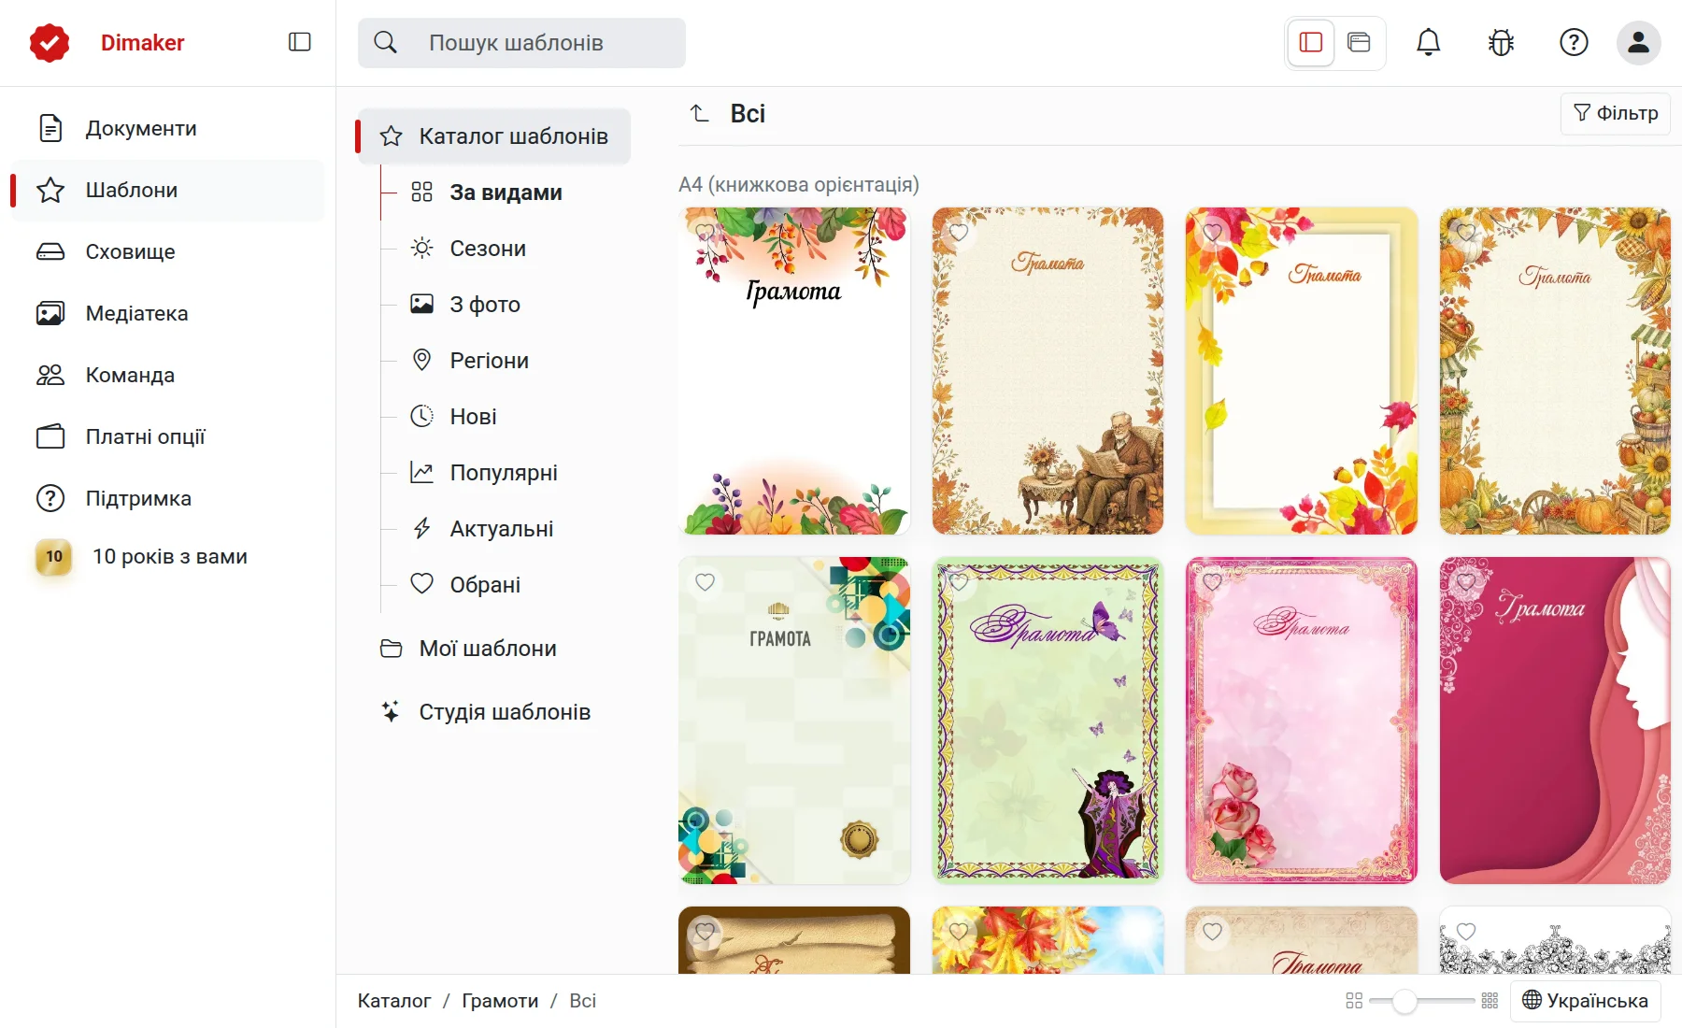This screenshot has height=1028, width=1682.
Task: Collapse the left sidebar panel icon
Action: 299,42
